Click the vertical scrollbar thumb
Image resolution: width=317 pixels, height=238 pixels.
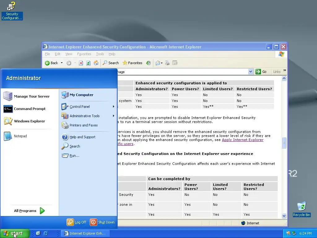284,143
